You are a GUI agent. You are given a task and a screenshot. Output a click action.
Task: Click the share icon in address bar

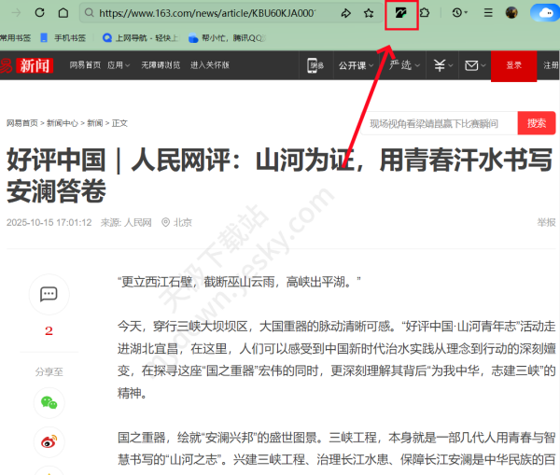point(345,14)
